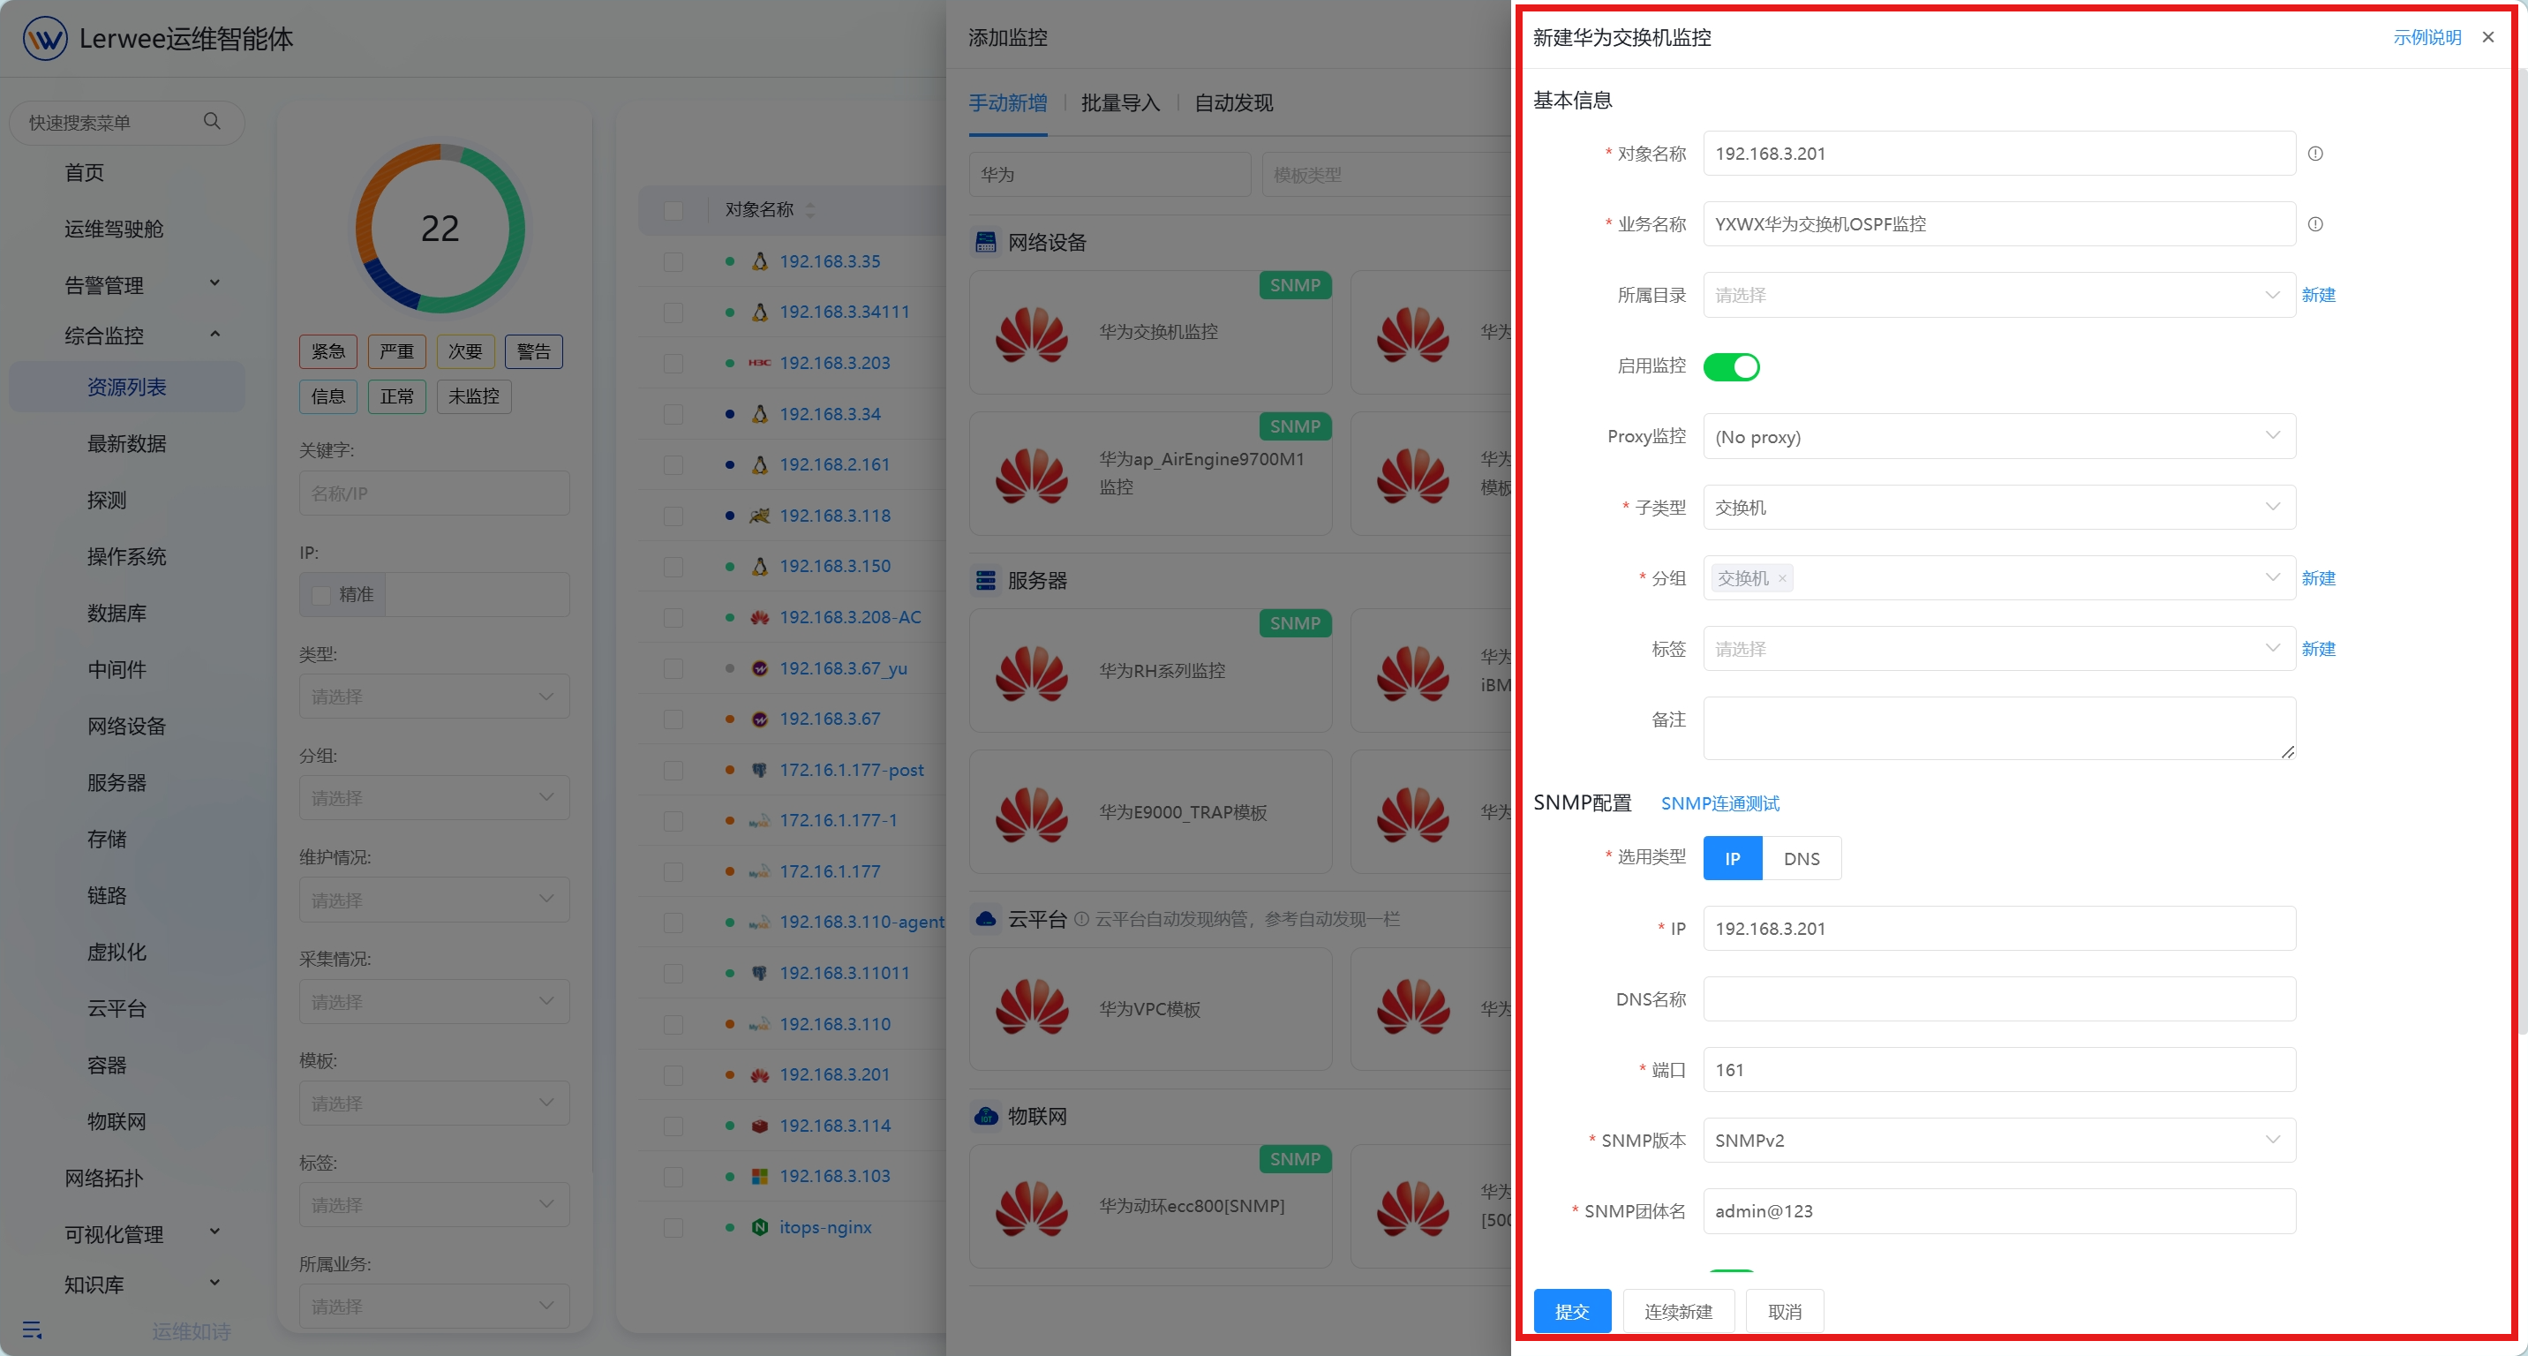Open 网络拓扑 in the sidebar

tap(104, 1178)
